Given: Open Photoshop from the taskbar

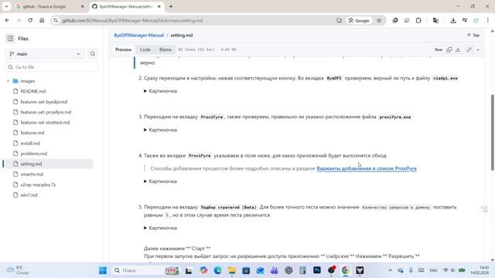Looking at the screenshot, I should (317, 270).
